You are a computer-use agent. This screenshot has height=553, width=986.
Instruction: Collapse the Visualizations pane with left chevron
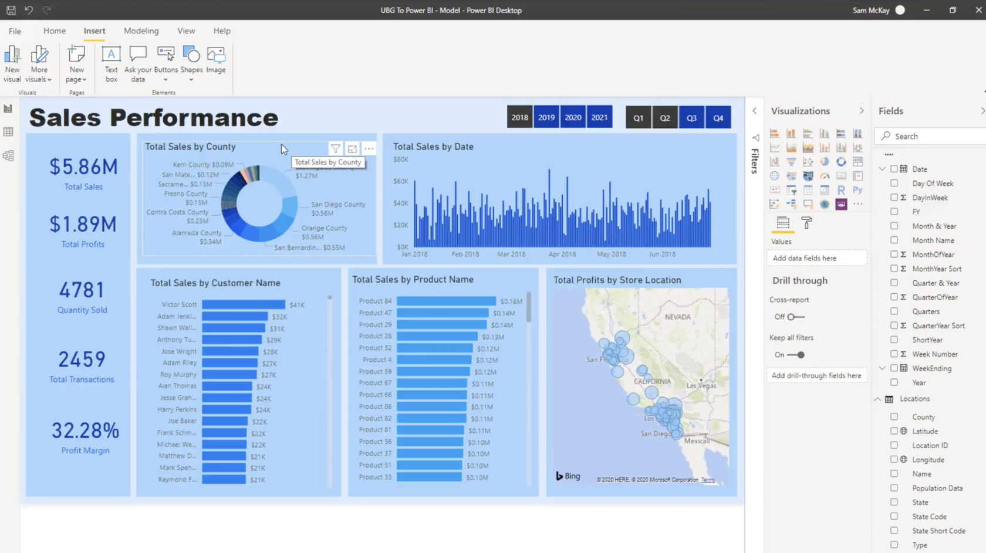755,111
